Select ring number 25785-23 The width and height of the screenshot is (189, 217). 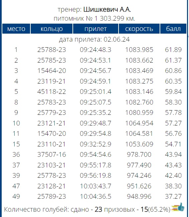click(x=51, y=60)
